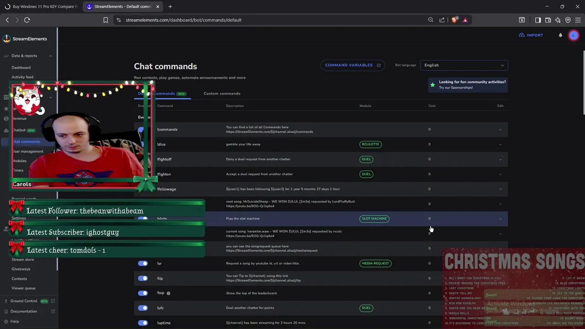Image resolution: width=585 pixels, height=329 pixels.
Task: Open the Documentation link
Action: click(x=24, y=312)
